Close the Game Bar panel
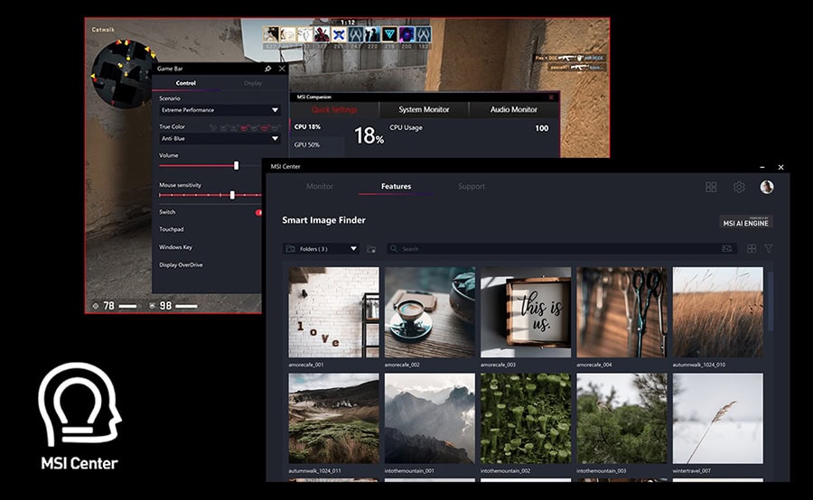Image resolution: width=813 pixels, height=500 pixels. pos(282,69)
